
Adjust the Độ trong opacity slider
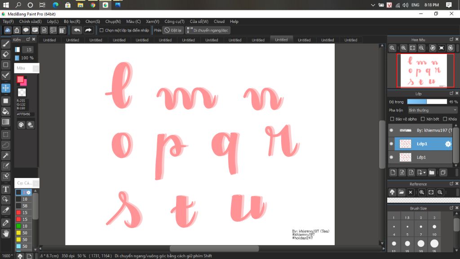427,102
